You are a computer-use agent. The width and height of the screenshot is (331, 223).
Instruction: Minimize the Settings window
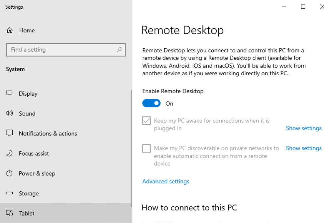(x=284, y=7)
